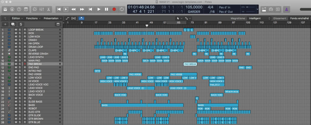The image size is (311, 125).
Task: Open the Quick Help question icon
Action: 19,9
